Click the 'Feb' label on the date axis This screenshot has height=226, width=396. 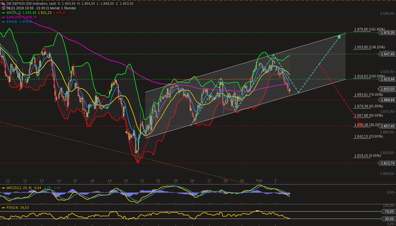coord(259,181)
